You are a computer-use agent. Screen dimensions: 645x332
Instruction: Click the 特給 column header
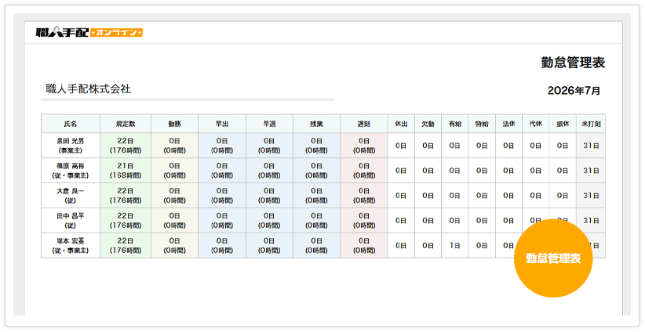click(482, 124)
